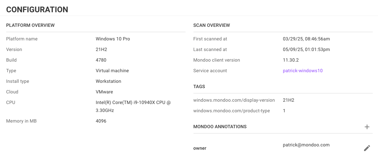Click the memory value 4096
This screenshot has width=378, height=158.
coord(101,121)
